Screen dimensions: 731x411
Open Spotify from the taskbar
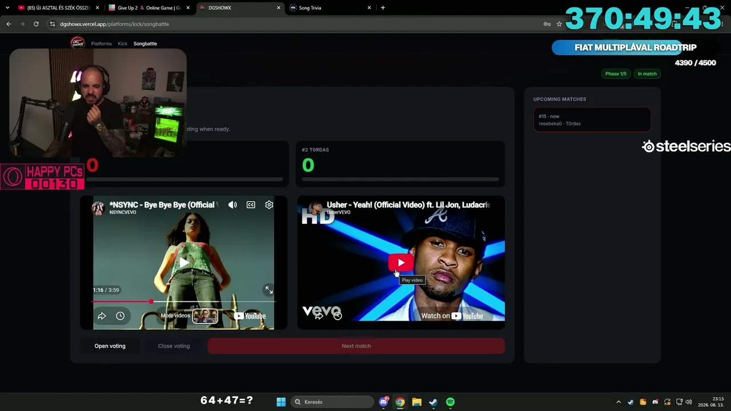(450, 402)
